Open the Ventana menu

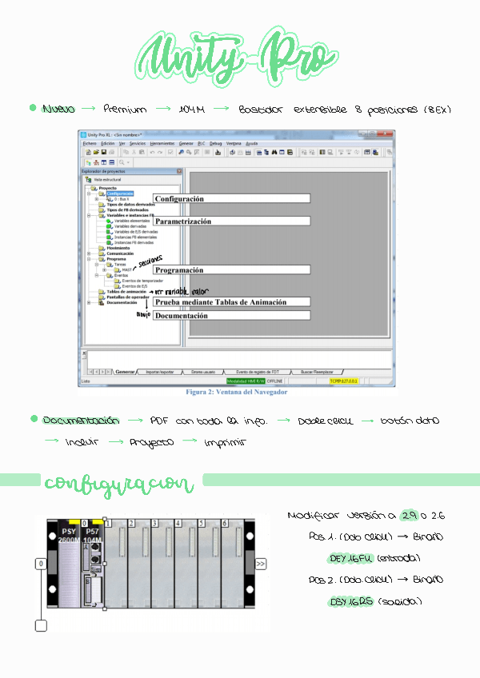(x=234, y=144)
